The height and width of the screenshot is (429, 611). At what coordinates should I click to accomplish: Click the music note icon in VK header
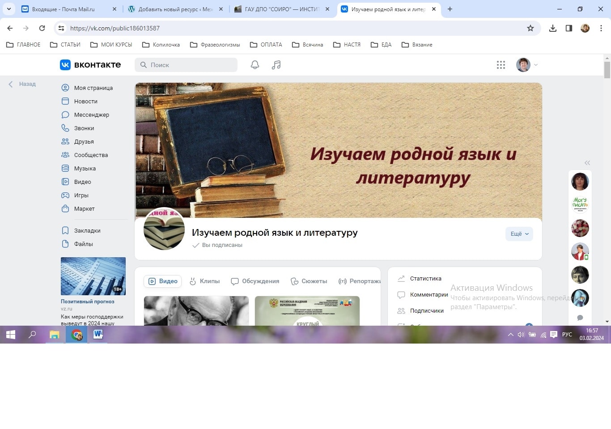(276, 65)
